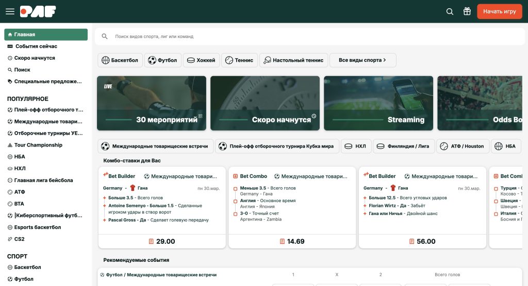Click the search magnifier icon in header
Screen dimensions: 528x286
[x=450, y=11]
